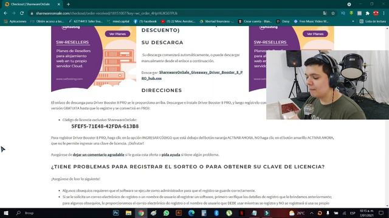This screenshot has width=389, height=218.
Task: Go back with the browser back arrow
Action: click(x=5, y=13)
